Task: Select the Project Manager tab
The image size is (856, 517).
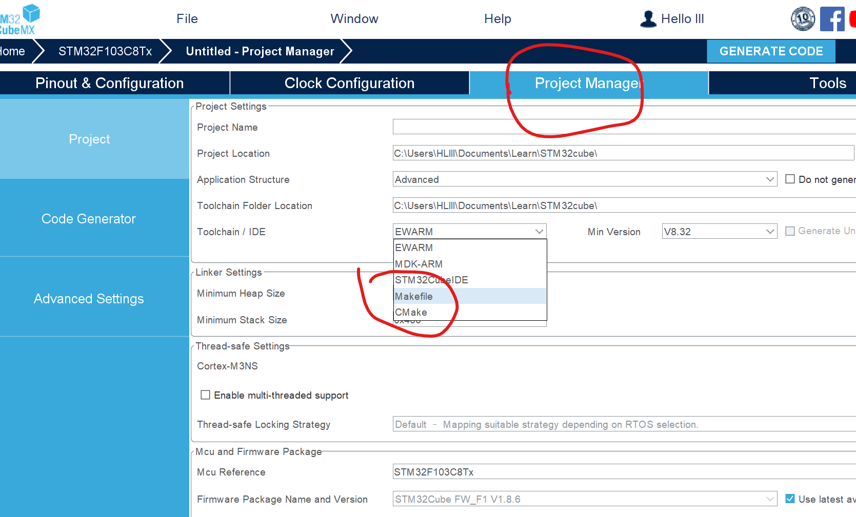Action: coord(589,83)
